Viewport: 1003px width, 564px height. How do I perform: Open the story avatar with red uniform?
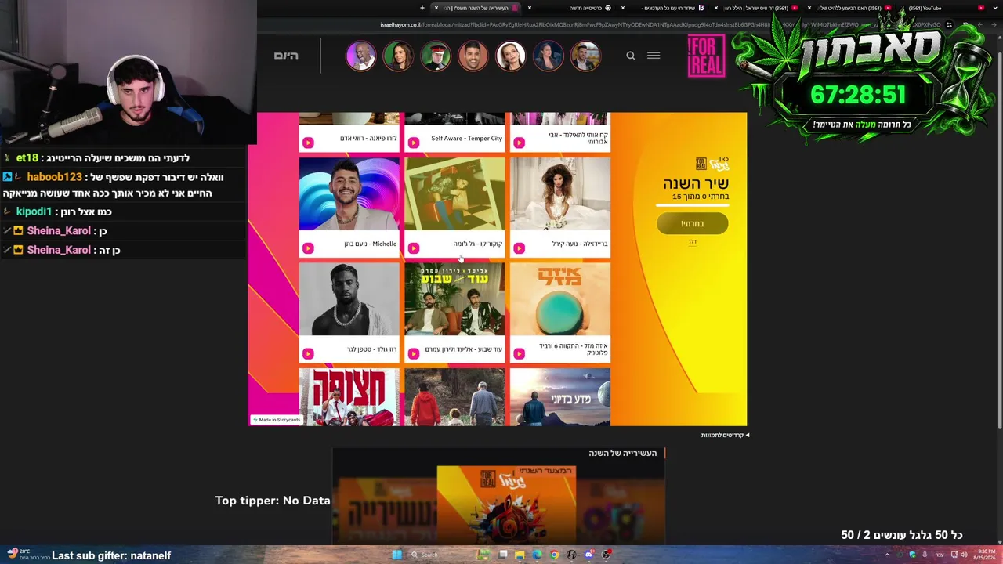(436, 56)
